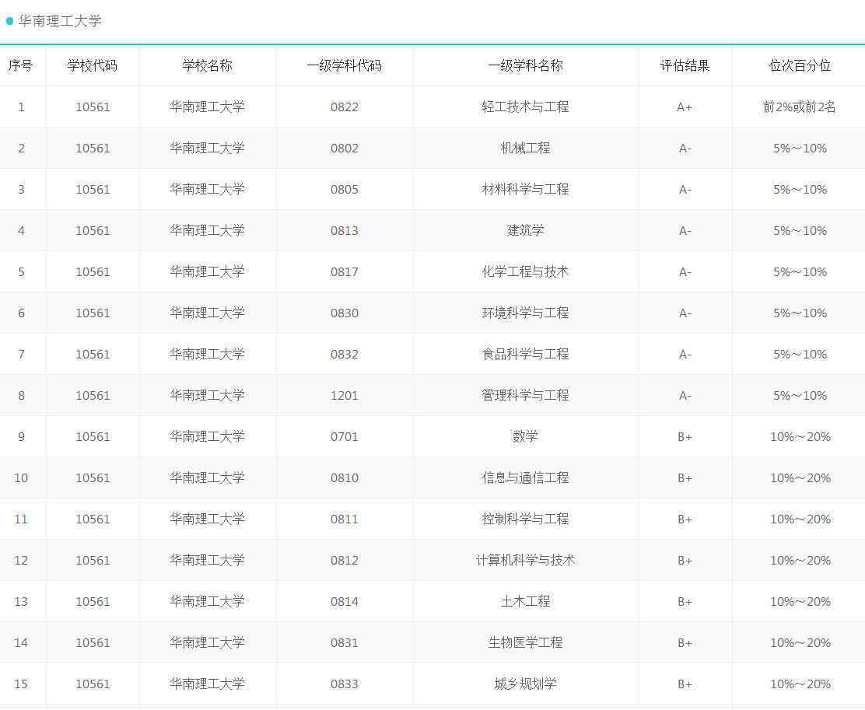Click discipline code 0811
The height and width of the screenshot is (710, 865).
345,519
